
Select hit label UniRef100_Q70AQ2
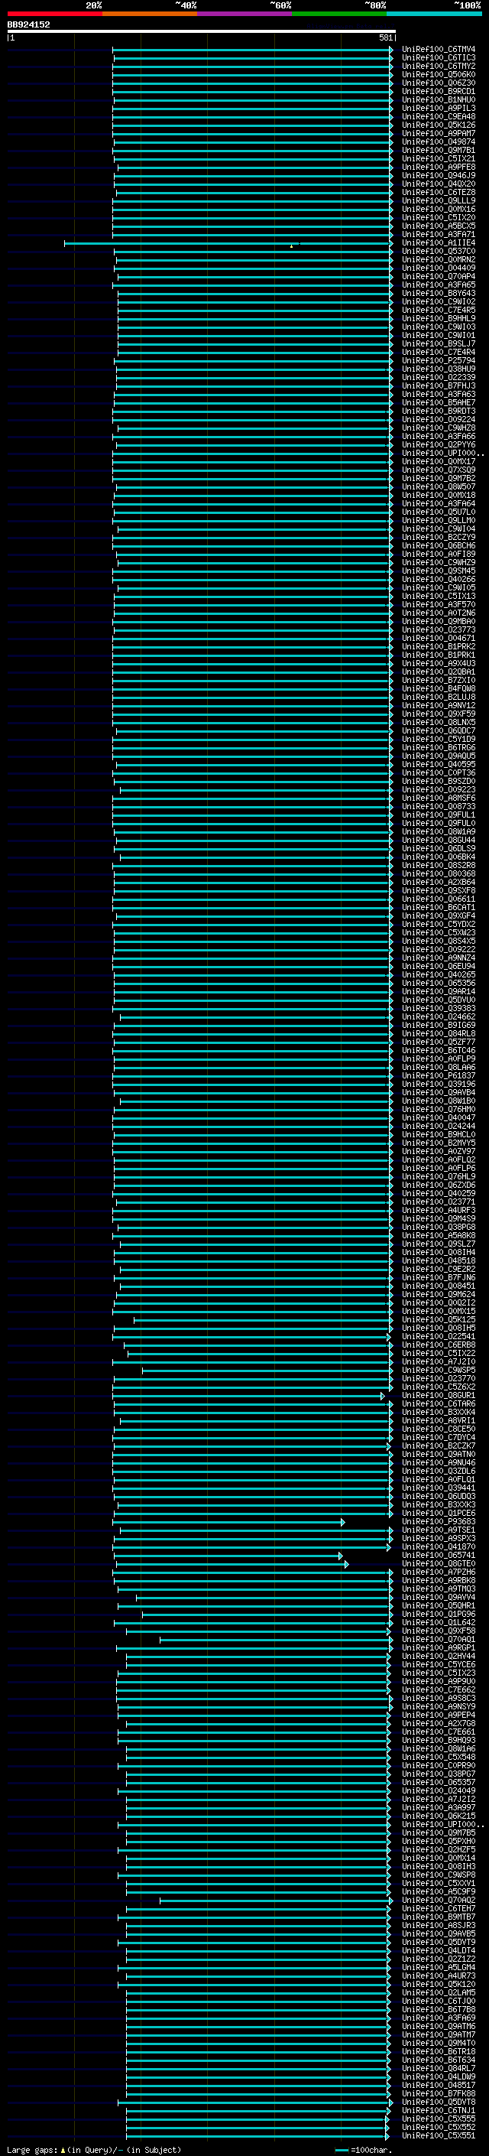coord(439,1900)
